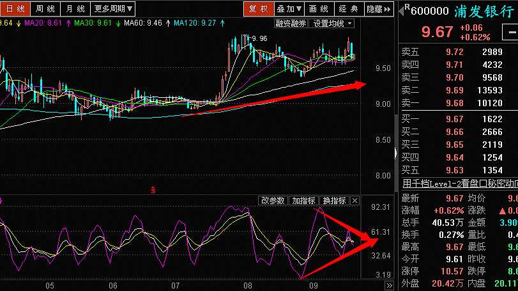The image size is (518, 291).
Task: Toggle the 复权 price adjustment button
Action: click(x=259, y=8)
